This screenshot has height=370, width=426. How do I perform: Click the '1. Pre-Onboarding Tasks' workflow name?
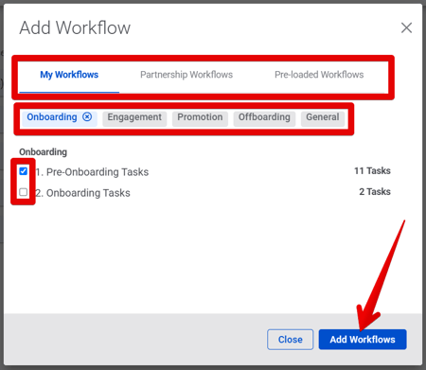92,172
